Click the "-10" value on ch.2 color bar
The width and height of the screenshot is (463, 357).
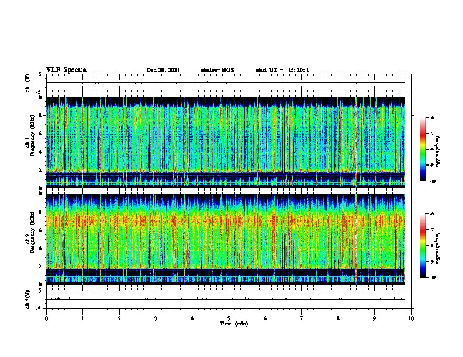coord(433,277)
